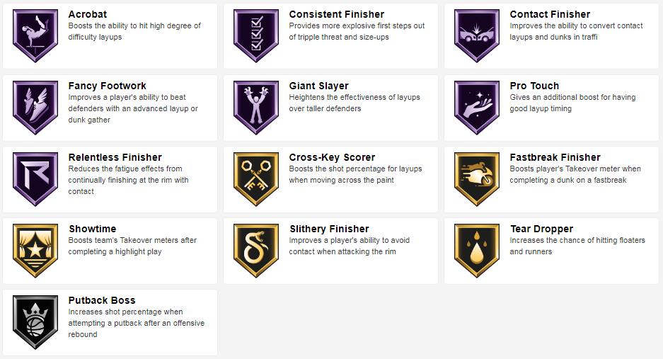Select the Consistent Finisher checklist badge
The image size is (663, 359).
[256, 35]
